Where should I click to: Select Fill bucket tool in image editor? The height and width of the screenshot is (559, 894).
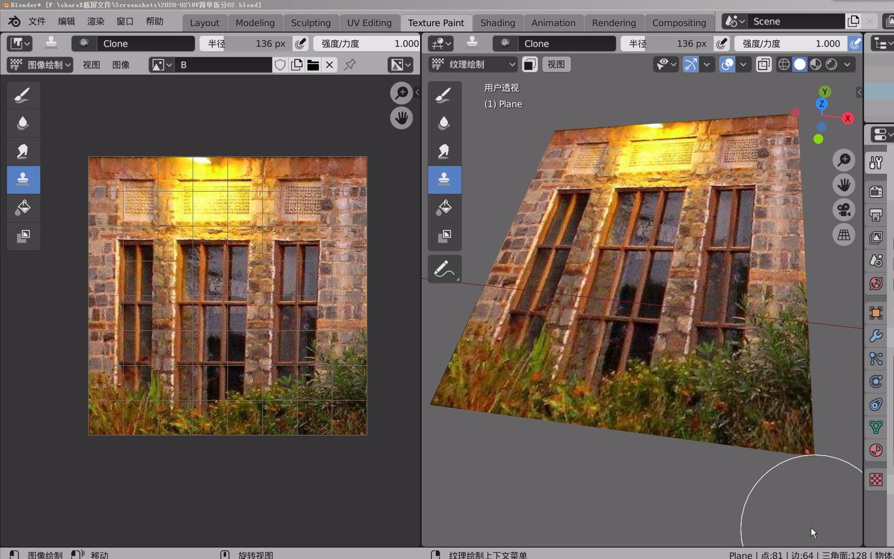coord(23,208)
